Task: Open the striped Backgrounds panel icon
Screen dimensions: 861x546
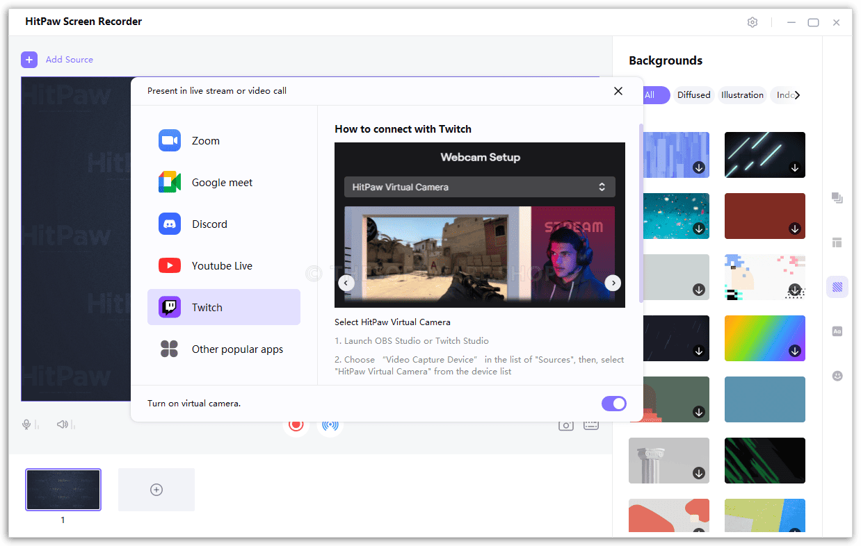Action: [837, 287]
